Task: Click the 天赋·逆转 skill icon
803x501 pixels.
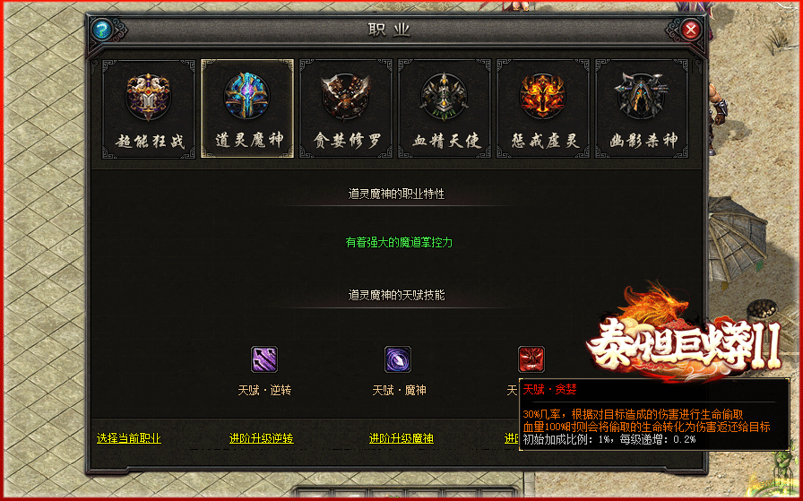Action: pyautogui.click(x=264, y=359)
